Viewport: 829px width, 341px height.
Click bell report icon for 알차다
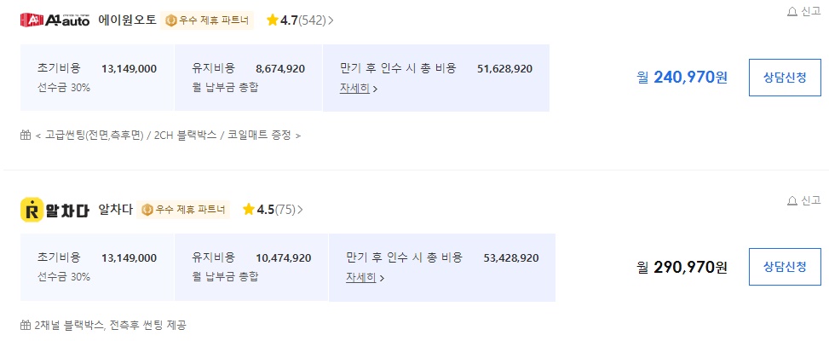click(x=792, y=200)
